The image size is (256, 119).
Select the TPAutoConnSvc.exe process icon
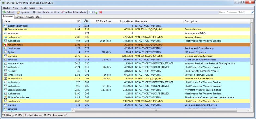[x=5, y=97]
